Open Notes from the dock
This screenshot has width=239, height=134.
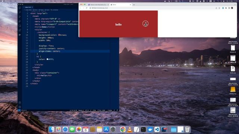[x=99, y=130]
